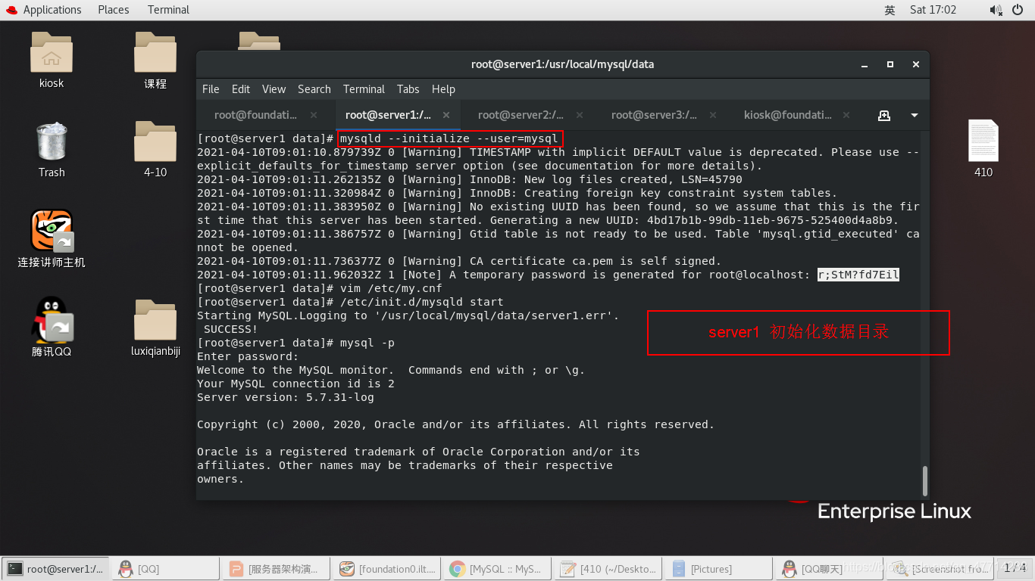Close the root@foundati... tab
Viewport: 1035px width, 581px height.
point(313,115)
